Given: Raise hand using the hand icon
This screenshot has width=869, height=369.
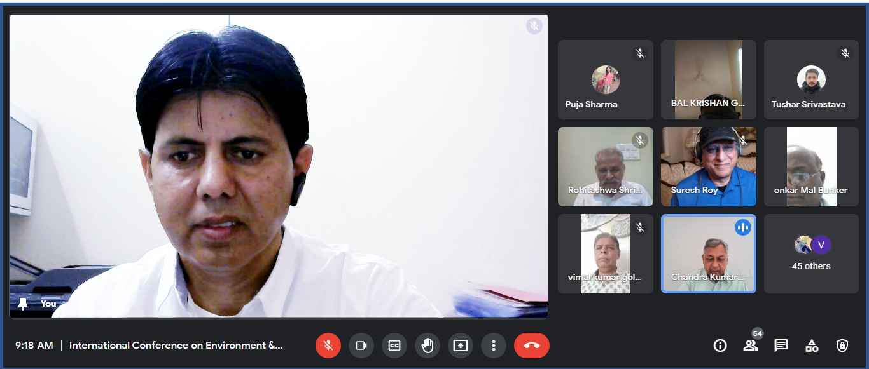Looking at the screenshot, I should coord(428,346).
